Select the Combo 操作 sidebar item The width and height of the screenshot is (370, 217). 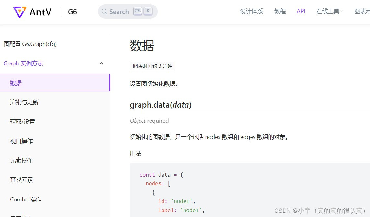coord(26,199)
